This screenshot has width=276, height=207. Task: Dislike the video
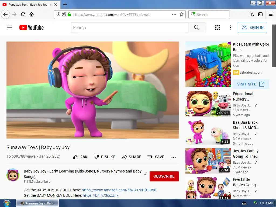click(105, 157)
